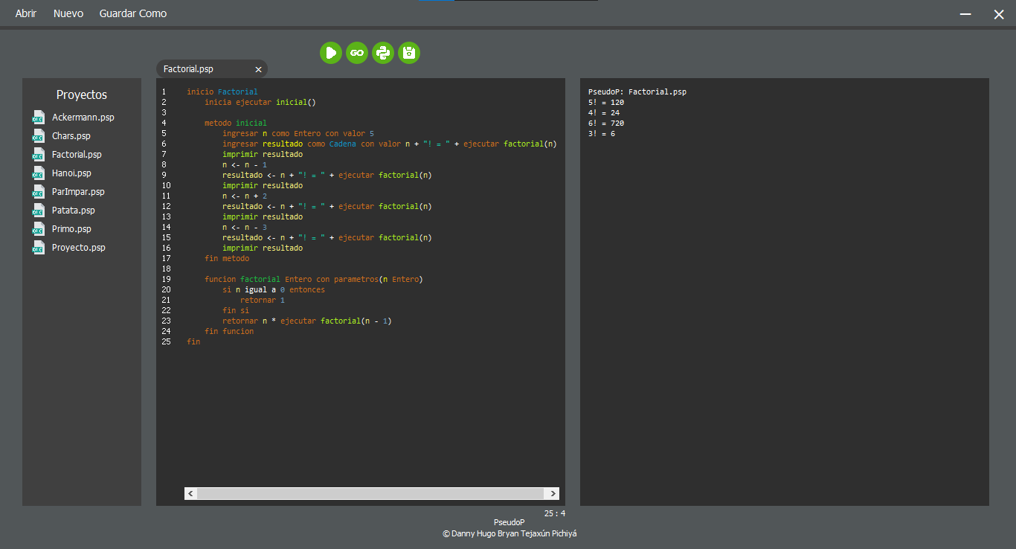
Task: Click 'retornar n * ejecutar factorial(n - 1)' line
Action: pyautogui.click(x=307, y=321)
